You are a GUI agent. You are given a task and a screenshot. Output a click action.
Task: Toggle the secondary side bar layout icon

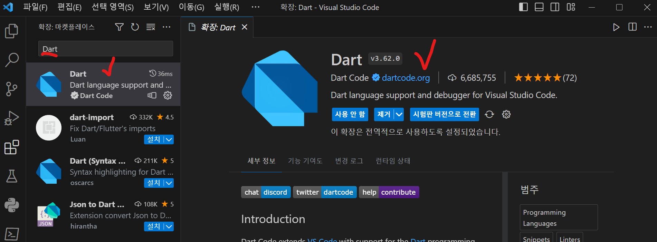click(555, 7)
